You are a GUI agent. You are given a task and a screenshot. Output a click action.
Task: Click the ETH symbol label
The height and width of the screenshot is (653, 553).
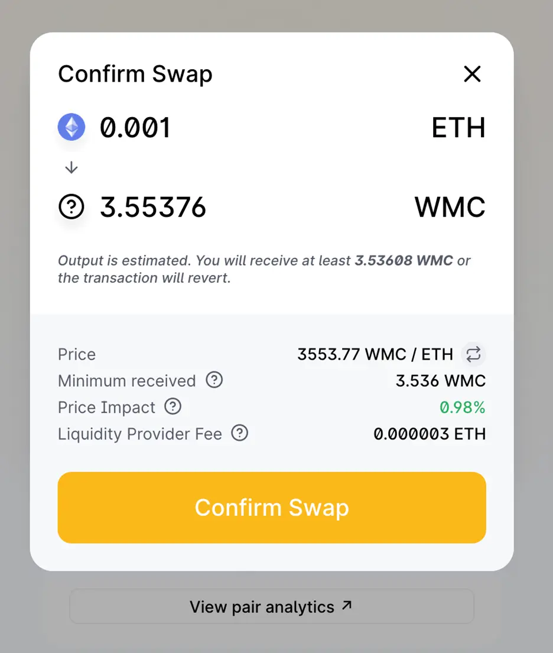pyautogui.click(x=458, y=127)
